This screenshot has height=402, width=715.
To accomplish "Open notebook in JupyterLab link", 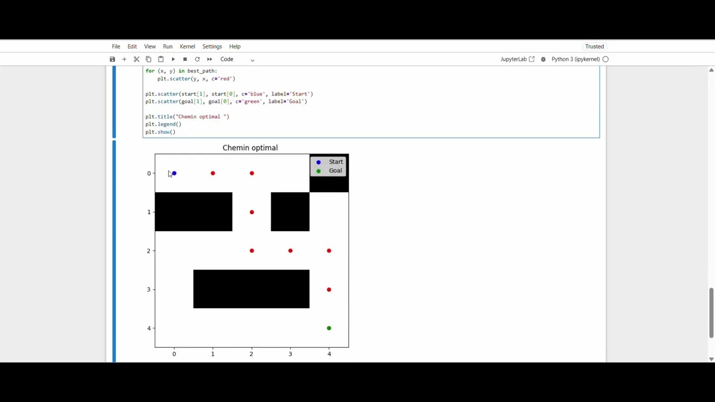I will [517, 59].
